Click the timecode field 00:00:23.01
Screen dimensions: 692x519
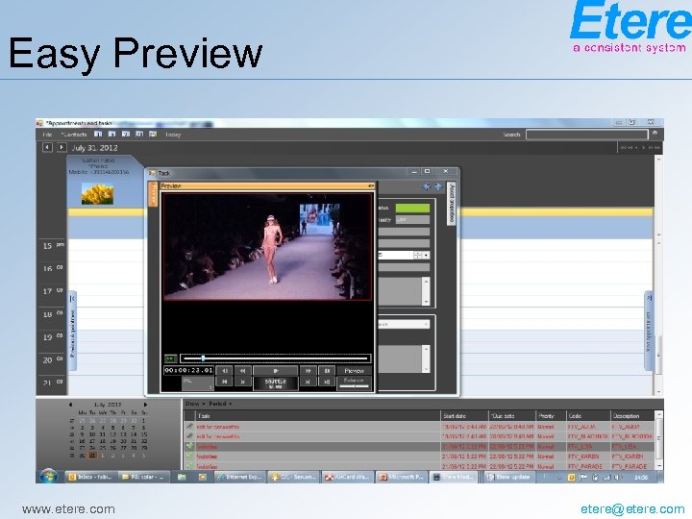(189, 370)
